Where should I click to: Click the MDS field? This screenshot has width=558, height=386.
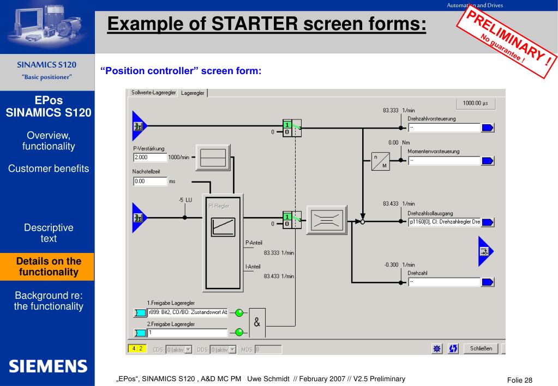click(x=268, y=349)
